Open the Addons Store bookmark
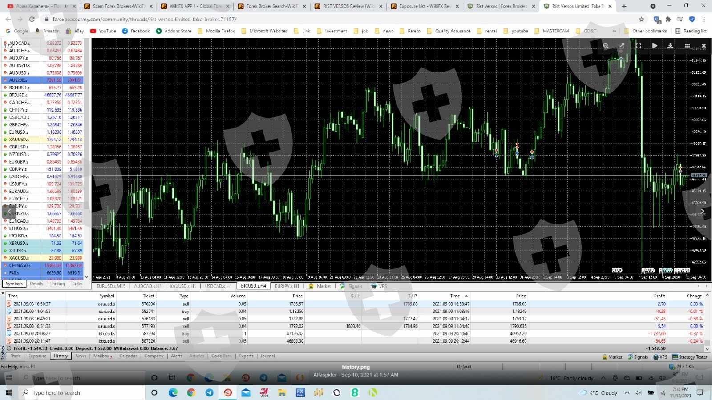The width and height of the screenshot is (712, 400). pyautogui.click(x=173, y=31)
